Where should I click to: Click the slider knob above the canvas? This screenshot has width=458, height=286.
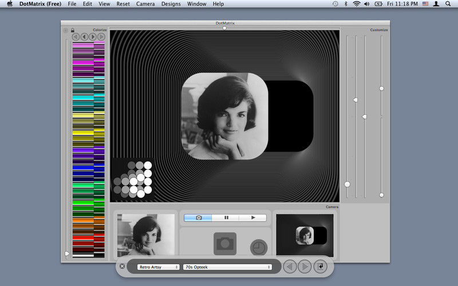pos(224,28)
